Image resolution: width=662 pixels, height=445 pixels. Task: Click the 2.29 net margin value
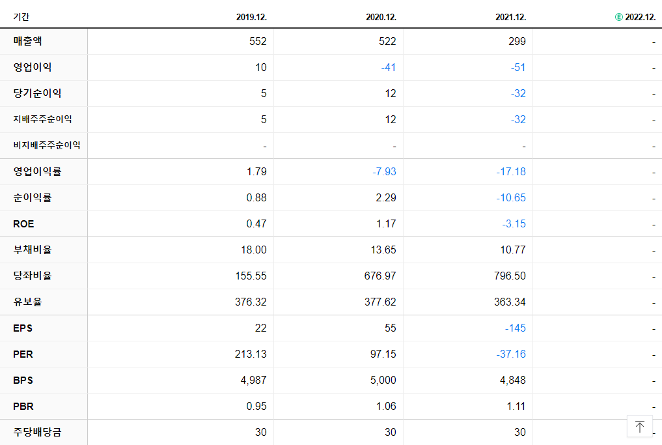point(386,198)
